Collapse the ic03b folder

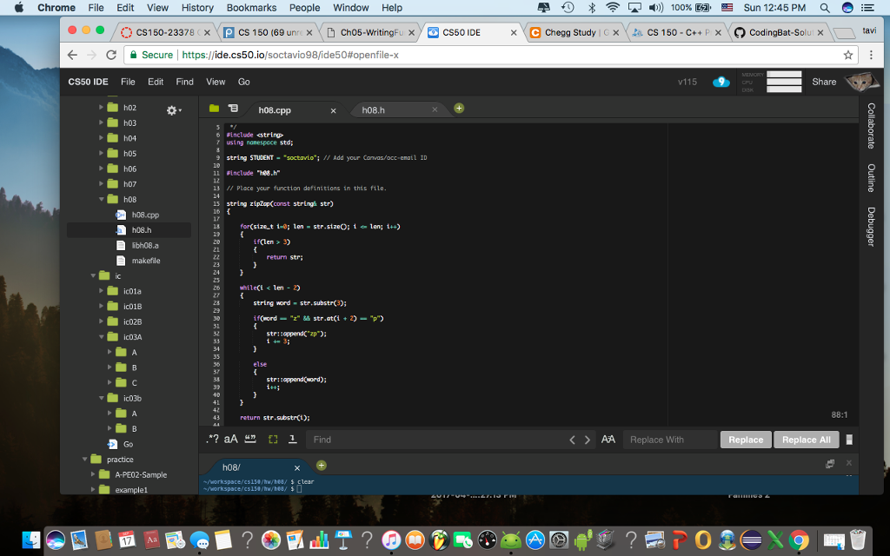click(102, 398)
